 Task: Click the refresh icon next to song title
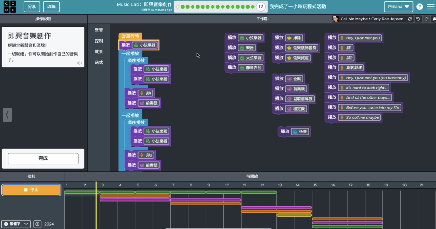(410, 19)
